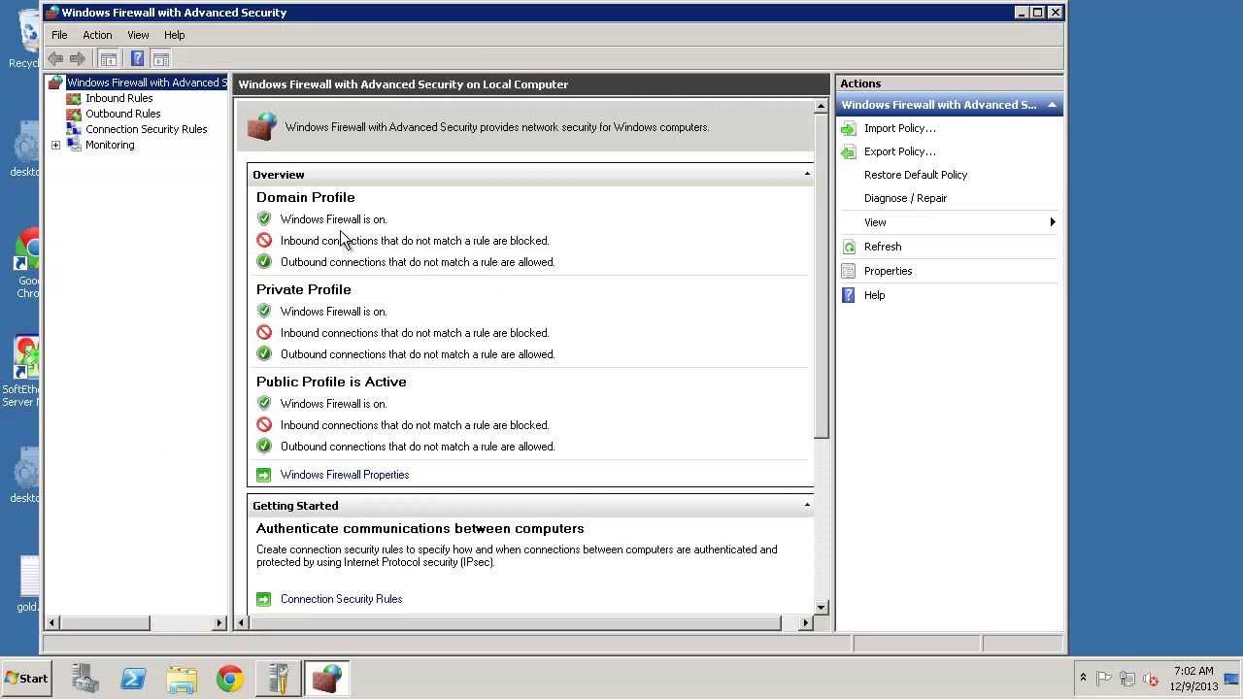1243x699 pixels.
Task: Collapse the Windows Firewall Actions group header
Action: tap(1052, 105)
